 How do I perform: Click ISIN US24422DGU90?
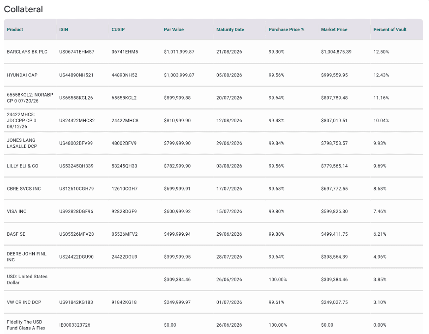click(x=77, y=257)
